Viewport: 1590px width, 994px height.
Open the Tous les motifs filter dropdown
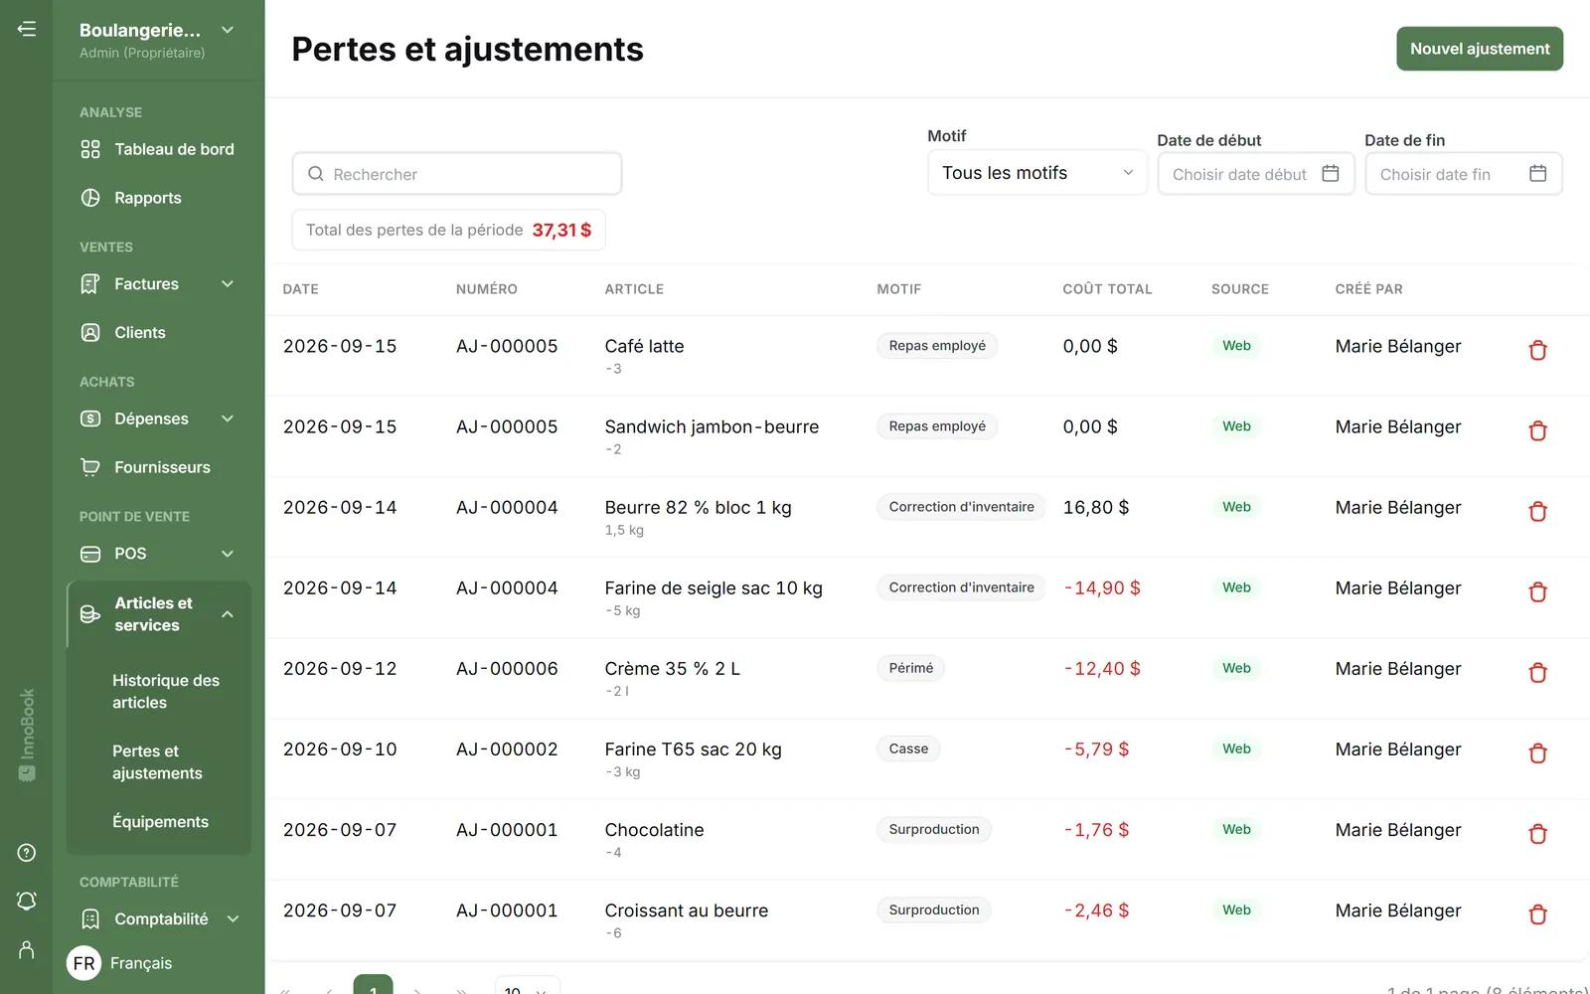click(1037, 173)
